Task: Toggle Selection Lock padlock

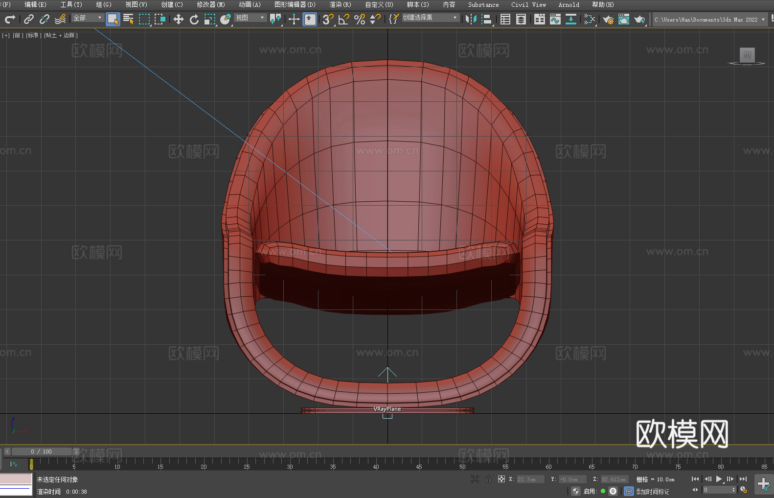Action: pos(488,479)
